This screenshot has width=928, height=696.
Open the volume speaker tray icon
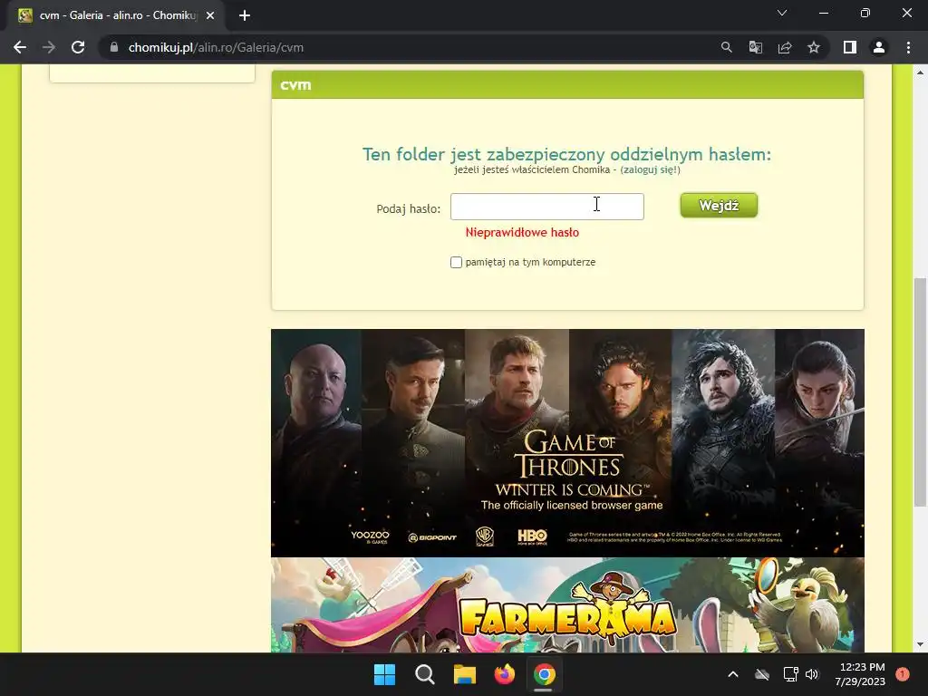click(x=812, y=674)
